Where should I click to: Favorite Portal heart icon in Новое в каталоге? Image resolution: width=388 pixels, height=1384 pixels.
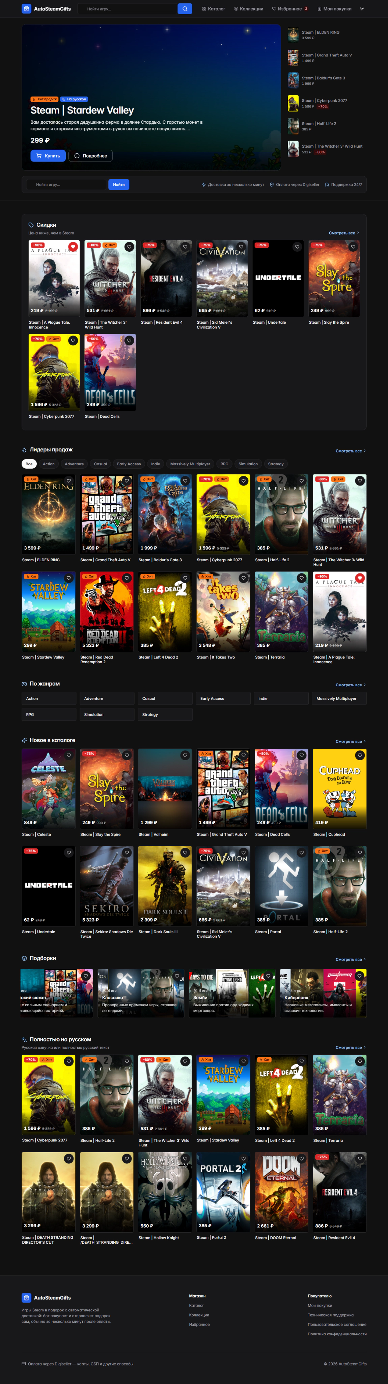[302, 852]
